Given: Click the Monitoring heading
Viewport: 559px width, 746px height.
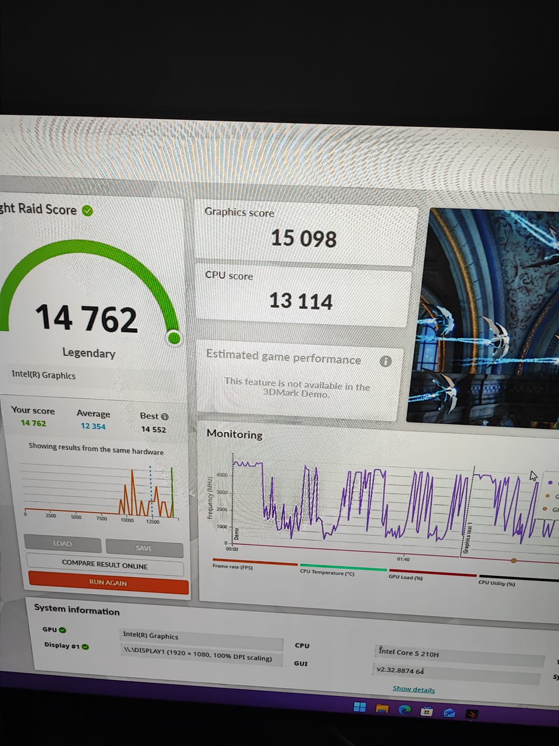Looking at the screenshot, I should pyautogui.click(x=235, y=434).
